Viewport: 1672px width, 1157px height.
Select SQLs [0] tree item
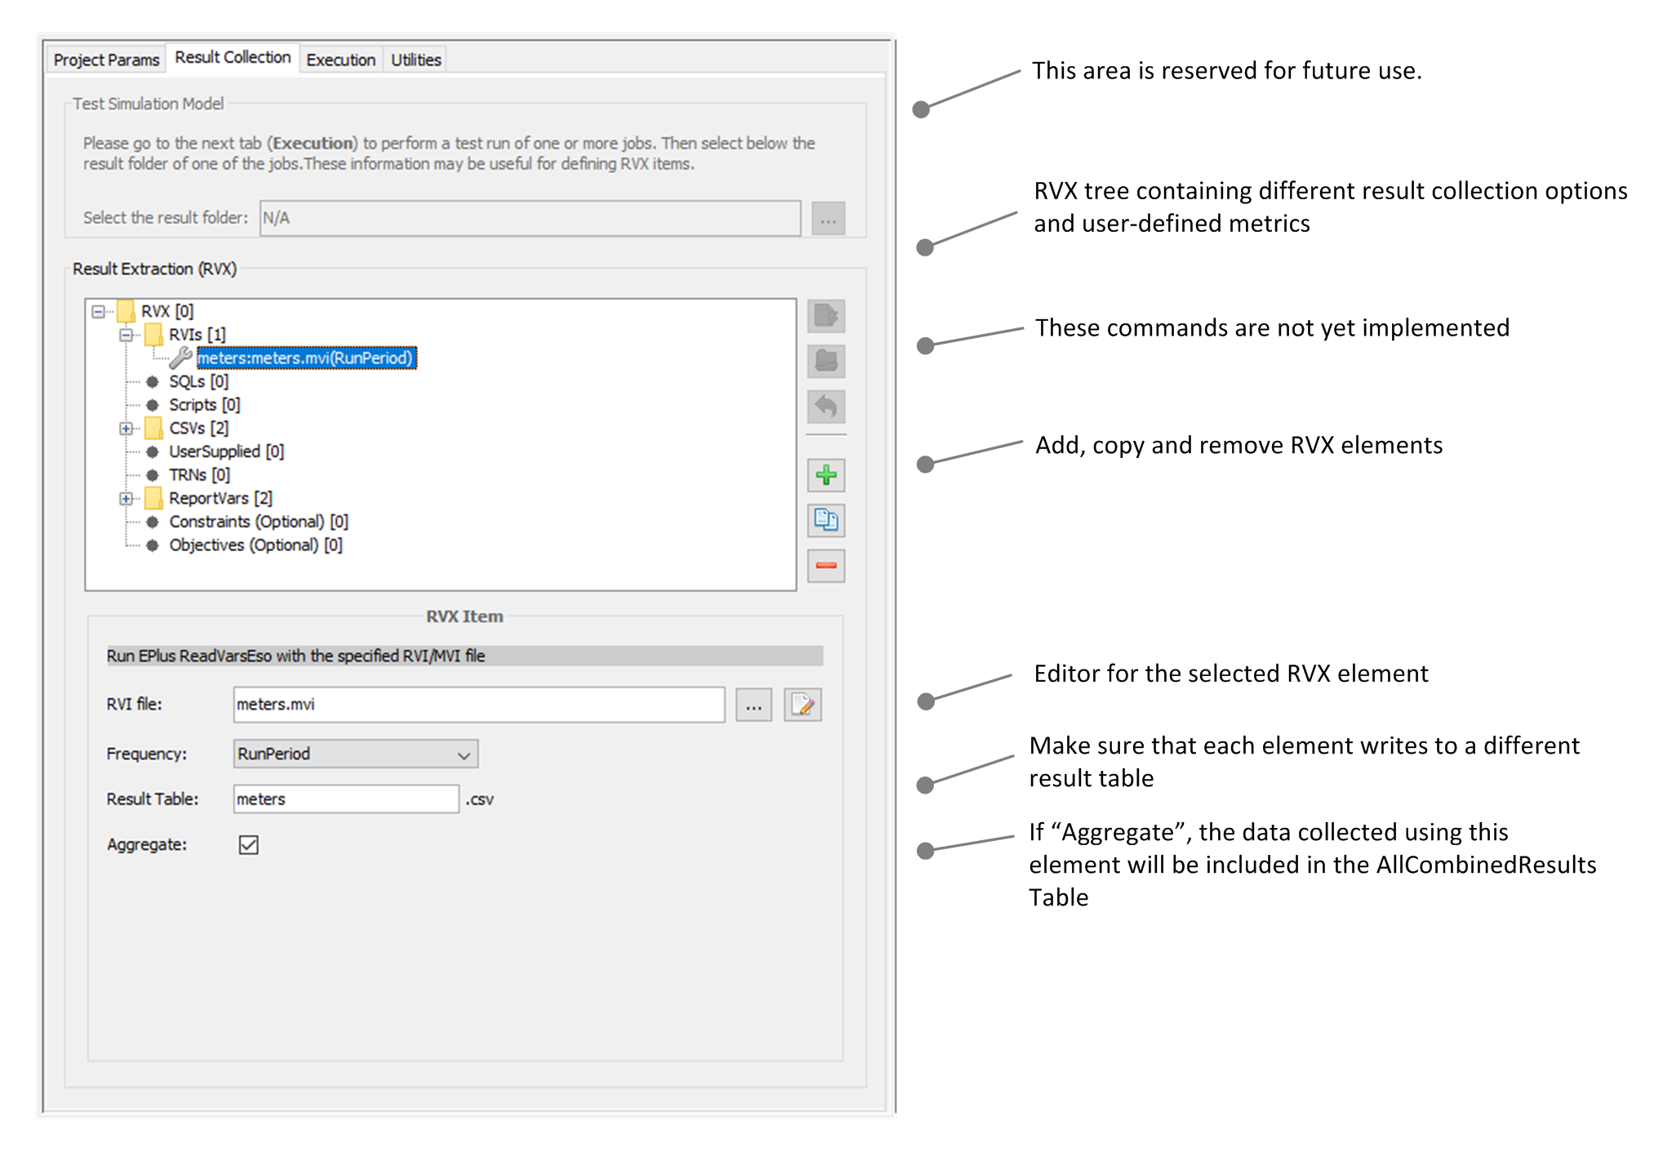click(x=198, y=381)
